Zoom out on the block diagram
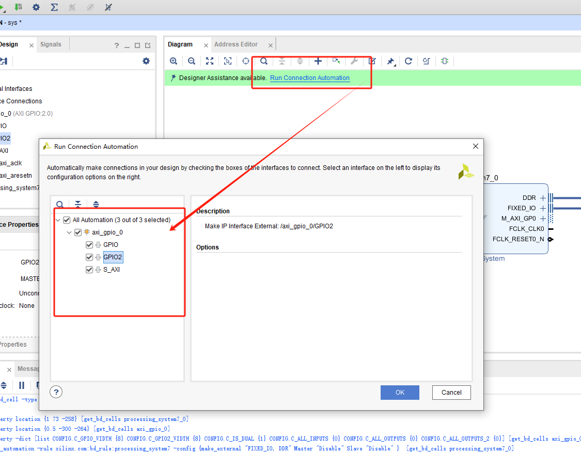581x453 pixels. 192,61
